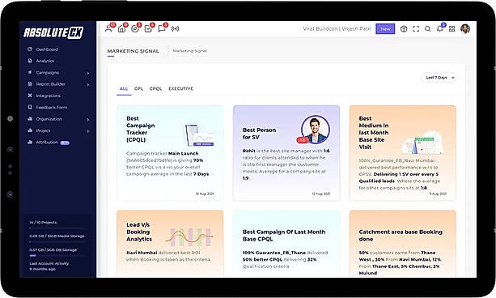Click the New button

pyautogui.click(x=385, y=29)
